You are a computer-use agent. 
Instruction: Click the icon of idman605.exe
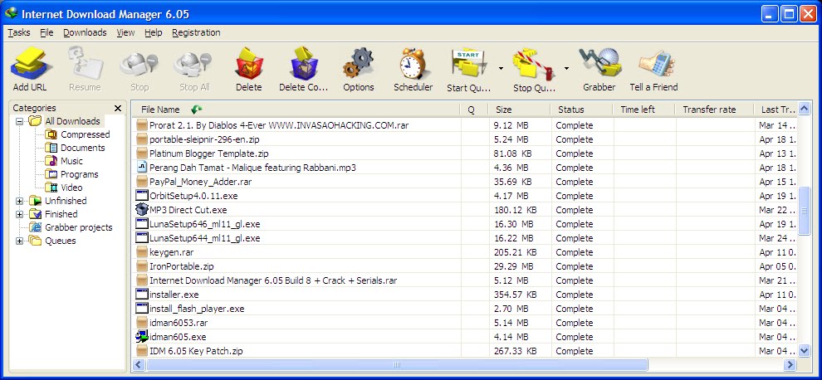pos(141,337)
